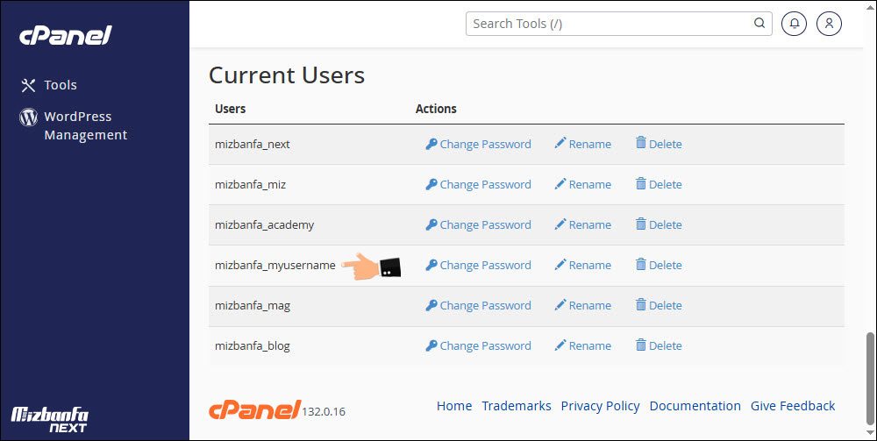Click the WordPress logo icon in sidebar
This screenshot has width=877, height=441.
coord(28,117)
